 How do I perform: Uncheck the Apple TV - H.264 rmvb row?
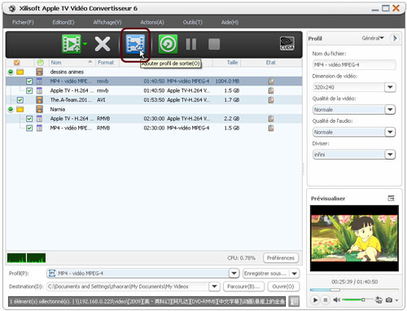point(29,90)
